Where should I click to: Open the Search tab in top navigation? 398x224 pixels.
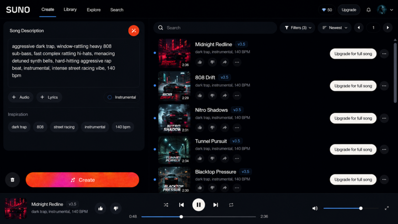pyautogui.click(x=117, y=10)
